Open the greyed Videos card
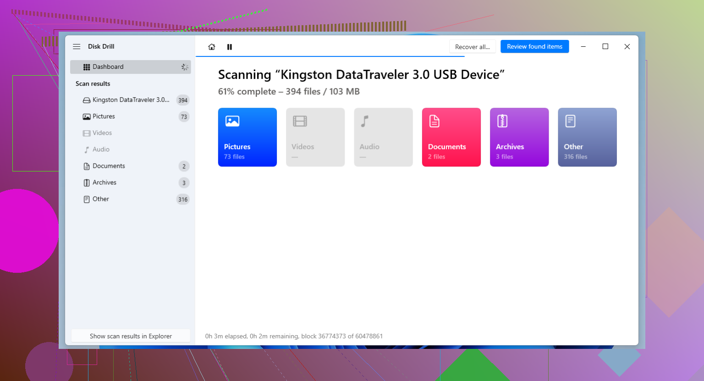Viewport: 704px width, 381px height. 315,137
